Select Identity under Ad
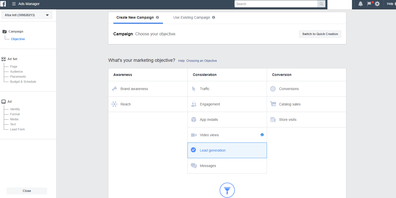Viewport: 396px width, 198px height. pyautogui.click(x=15, y=109)
